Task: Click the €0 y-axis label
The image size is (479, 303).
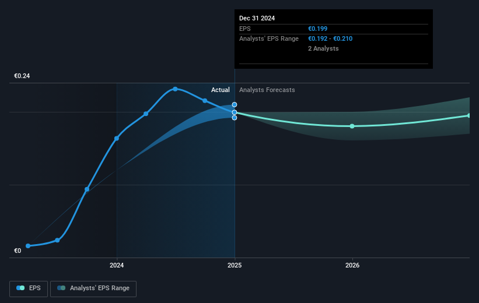Action: (18, 251)
